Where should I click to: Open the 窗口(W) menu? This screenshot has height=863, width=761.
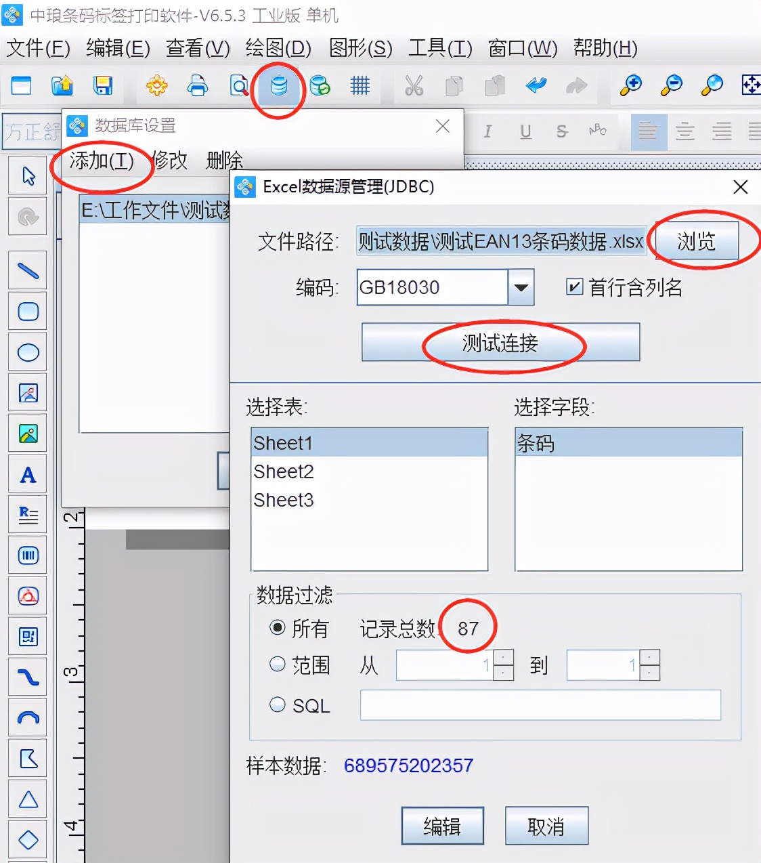coord(523,48)
